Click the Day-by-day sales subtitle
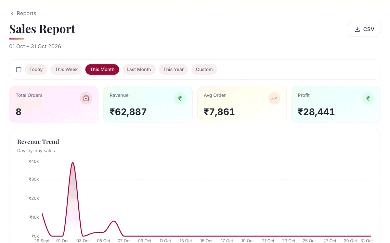The height and width of the screenshot is (243, 390). click(36, 151)
